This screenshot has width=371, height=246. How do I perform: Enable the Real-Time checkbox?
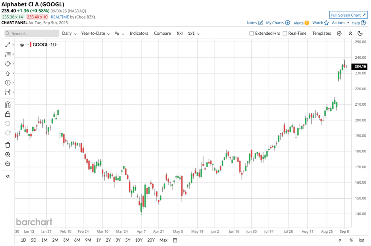285,34
